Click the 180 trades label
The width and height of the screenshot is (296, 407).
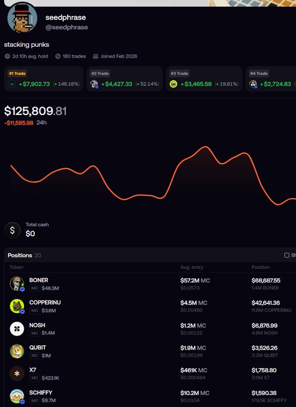pos(74,56)
